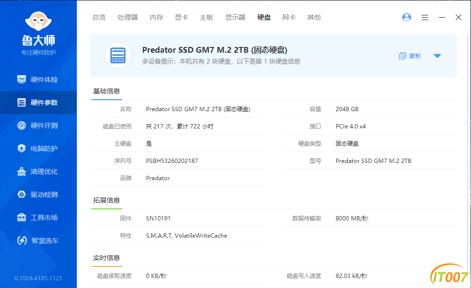Click the read speed 0 KB/秒

click(x=156, y=276)
